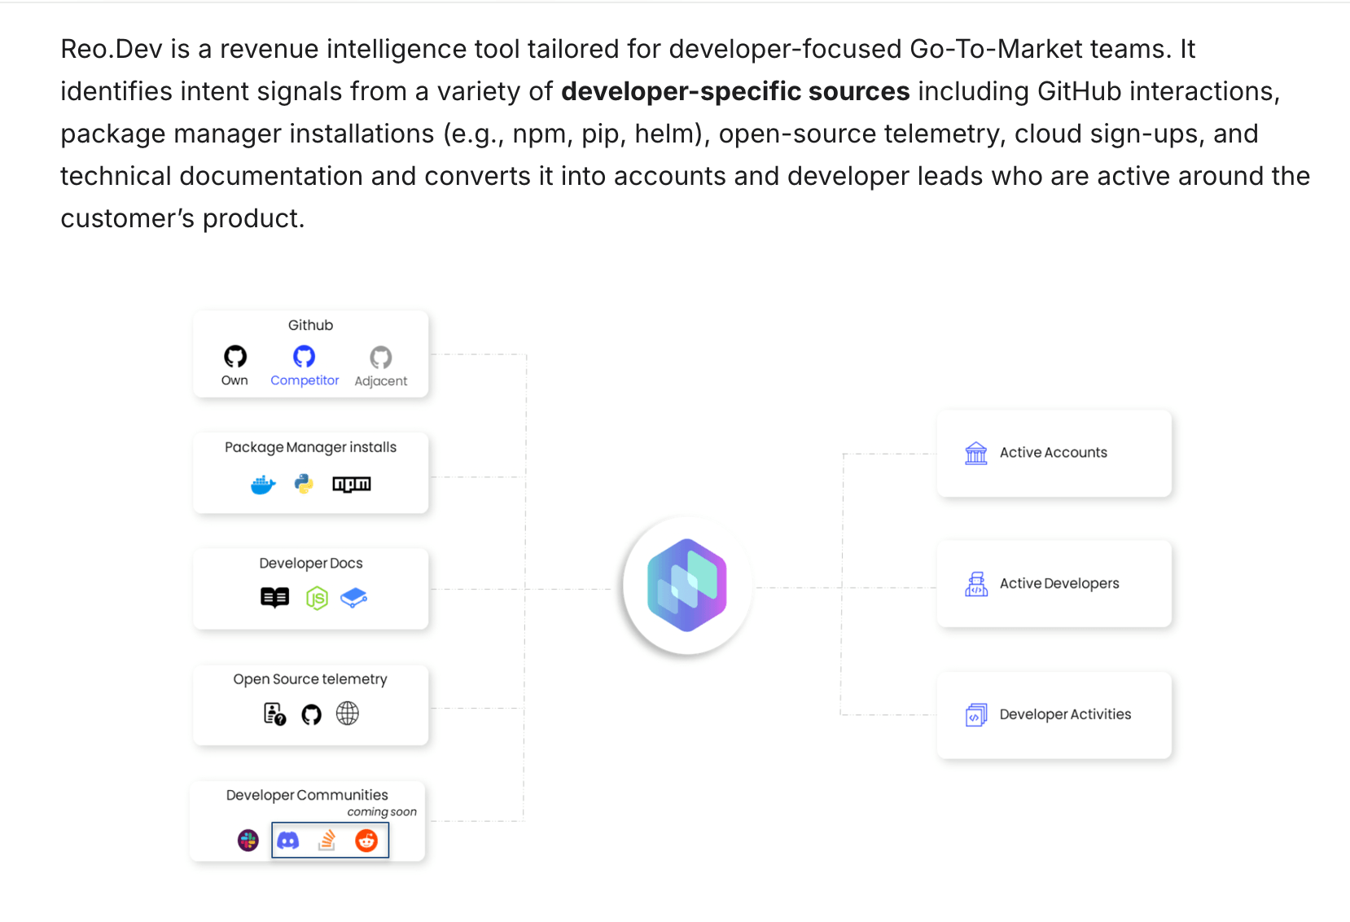This screenshot has height=922, width=1350.
Task: Select the Python logo icon
Action: point(304,484)
